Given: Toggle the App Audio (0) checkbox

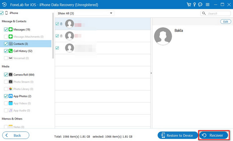Looking at the screenshot, I should (6, 111).
